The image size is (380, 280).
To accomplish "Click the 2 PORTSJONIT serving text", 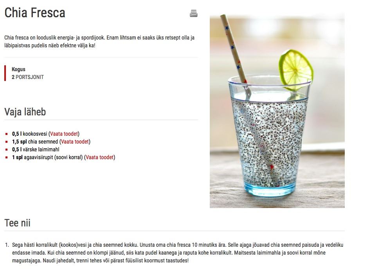I will coord(28,77).
